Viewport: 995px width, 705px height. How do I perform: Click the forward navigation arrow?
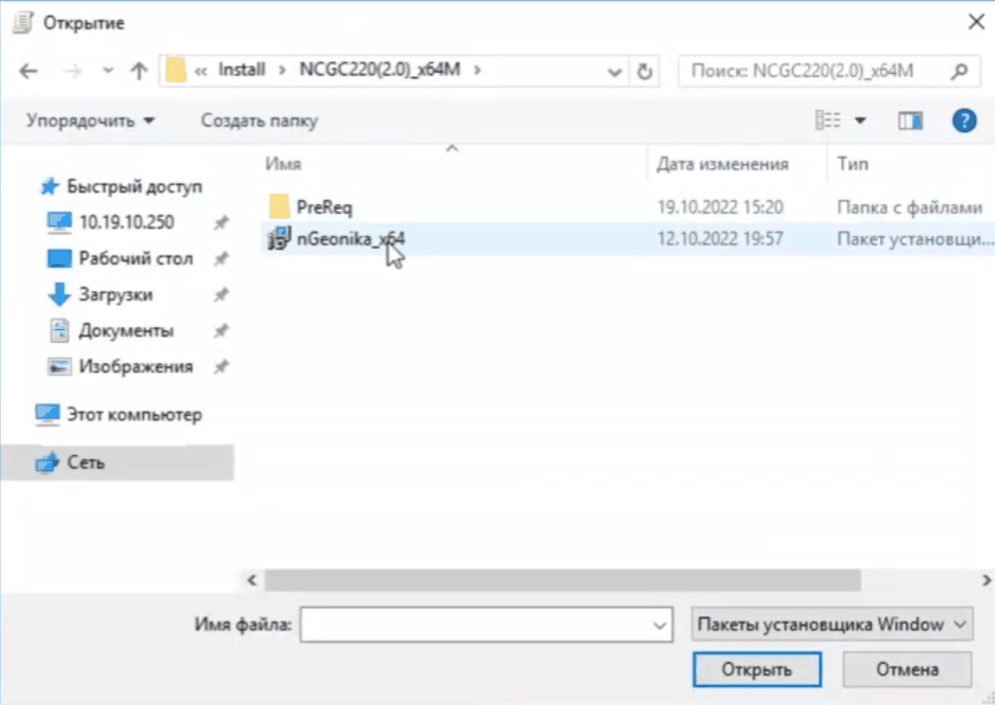[x=74, y=72]
